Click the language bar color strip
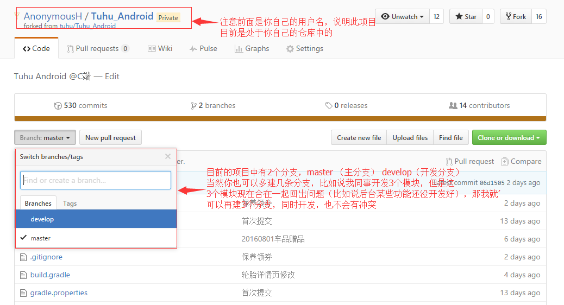564x305 pixels. coord(280,118)
